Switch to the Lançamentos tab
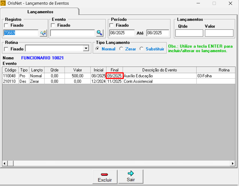 tap(40, 12)
